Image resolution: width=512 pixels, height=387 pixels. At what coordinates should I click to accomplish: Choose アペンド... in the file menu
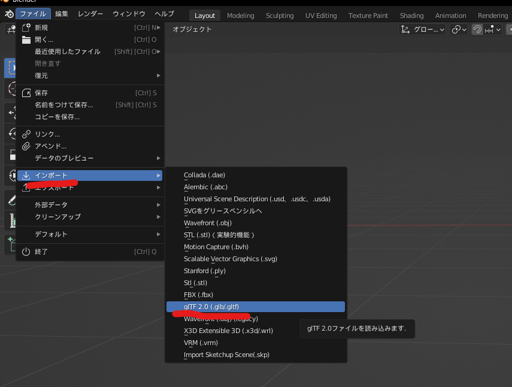coord(90,146)
